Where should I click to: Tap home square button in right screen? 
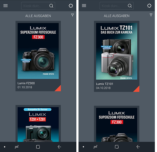pos(117,147)
